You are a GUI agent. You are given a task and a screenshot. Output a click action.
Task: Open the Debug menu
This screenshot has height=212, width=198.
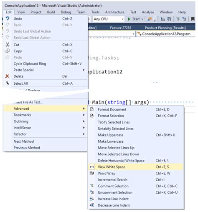point(66,12)
